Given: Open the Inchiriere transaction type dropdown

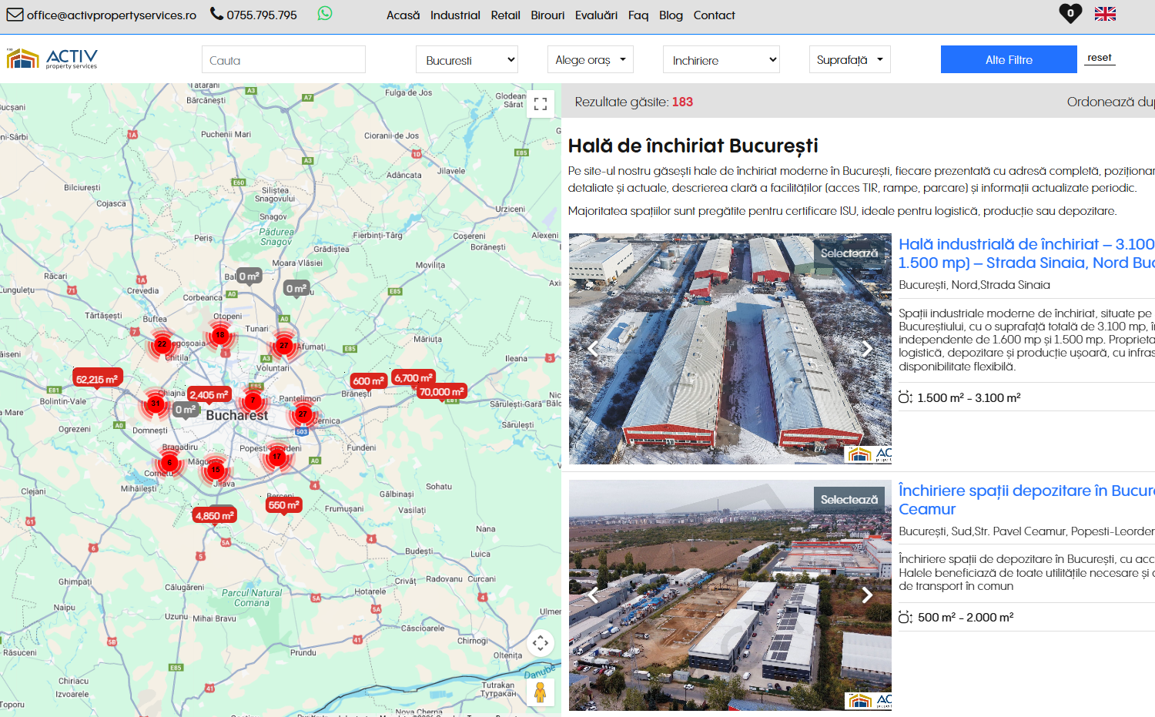Looking at the screenshot, I should [x=721, y=60].
